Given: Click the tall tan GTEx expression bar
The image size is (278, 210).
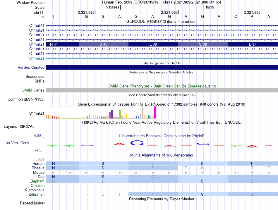Looking at the screenshot, I should (143, 113).
